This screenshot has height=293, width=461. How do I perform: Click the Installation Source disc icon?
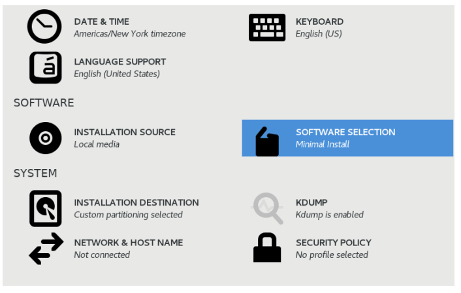(x=45, y=138)
